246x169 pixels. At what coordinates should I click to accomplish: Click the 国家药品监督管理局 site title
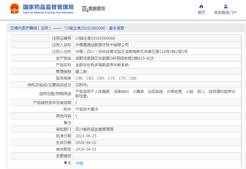click(x=48, y=7)
